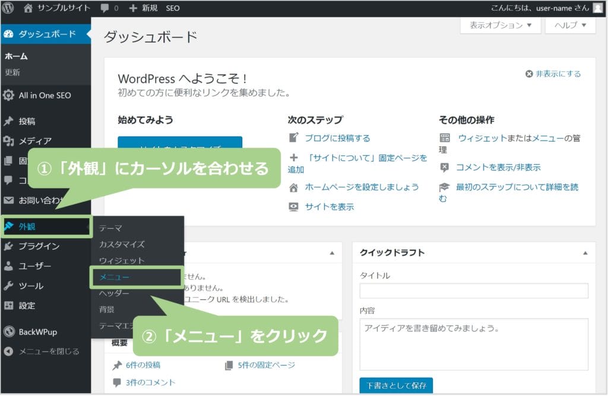Image resolution: width=608 pixels, height=396 pixels.
Task: Click the 新規 plus icon
Action: (133, 8)
